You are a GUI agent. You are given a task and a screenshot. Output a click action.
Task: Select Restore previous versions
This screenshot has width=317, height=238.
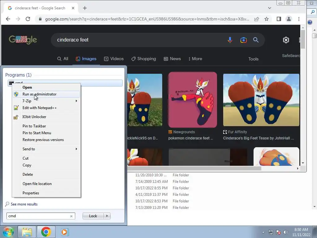(46, 140)
